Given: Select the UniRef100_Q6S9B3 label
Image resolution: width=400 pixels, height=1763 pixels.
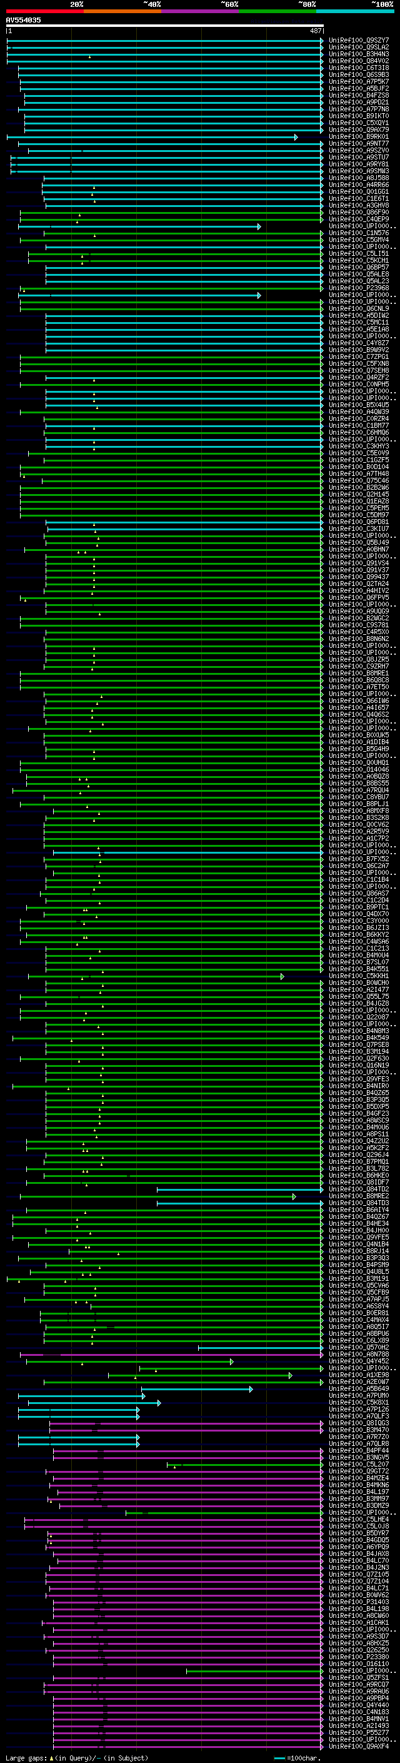Looking at the screenshot, I should pyautogui.click(x=359, y=74).
